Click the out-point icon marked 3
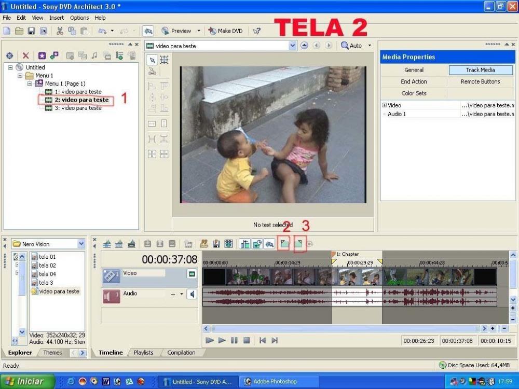The image size is (519, 389). click(298, 243)
